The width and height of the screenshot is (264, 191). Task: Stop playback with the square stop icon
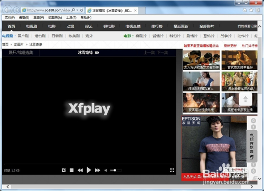tap(71, 170)
